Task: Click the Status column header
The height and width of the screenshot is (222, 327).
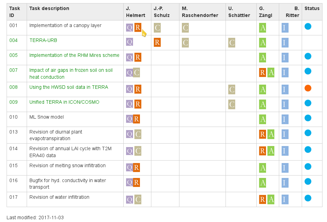Action: pyautogui.click(x=312, y=8)
